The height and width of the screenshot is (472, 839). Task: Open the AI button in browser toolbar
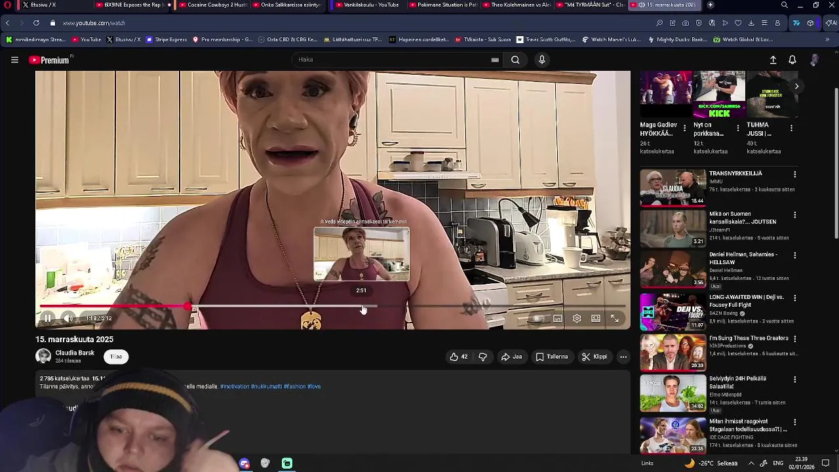pyautogui.click(x=830, y=23)
